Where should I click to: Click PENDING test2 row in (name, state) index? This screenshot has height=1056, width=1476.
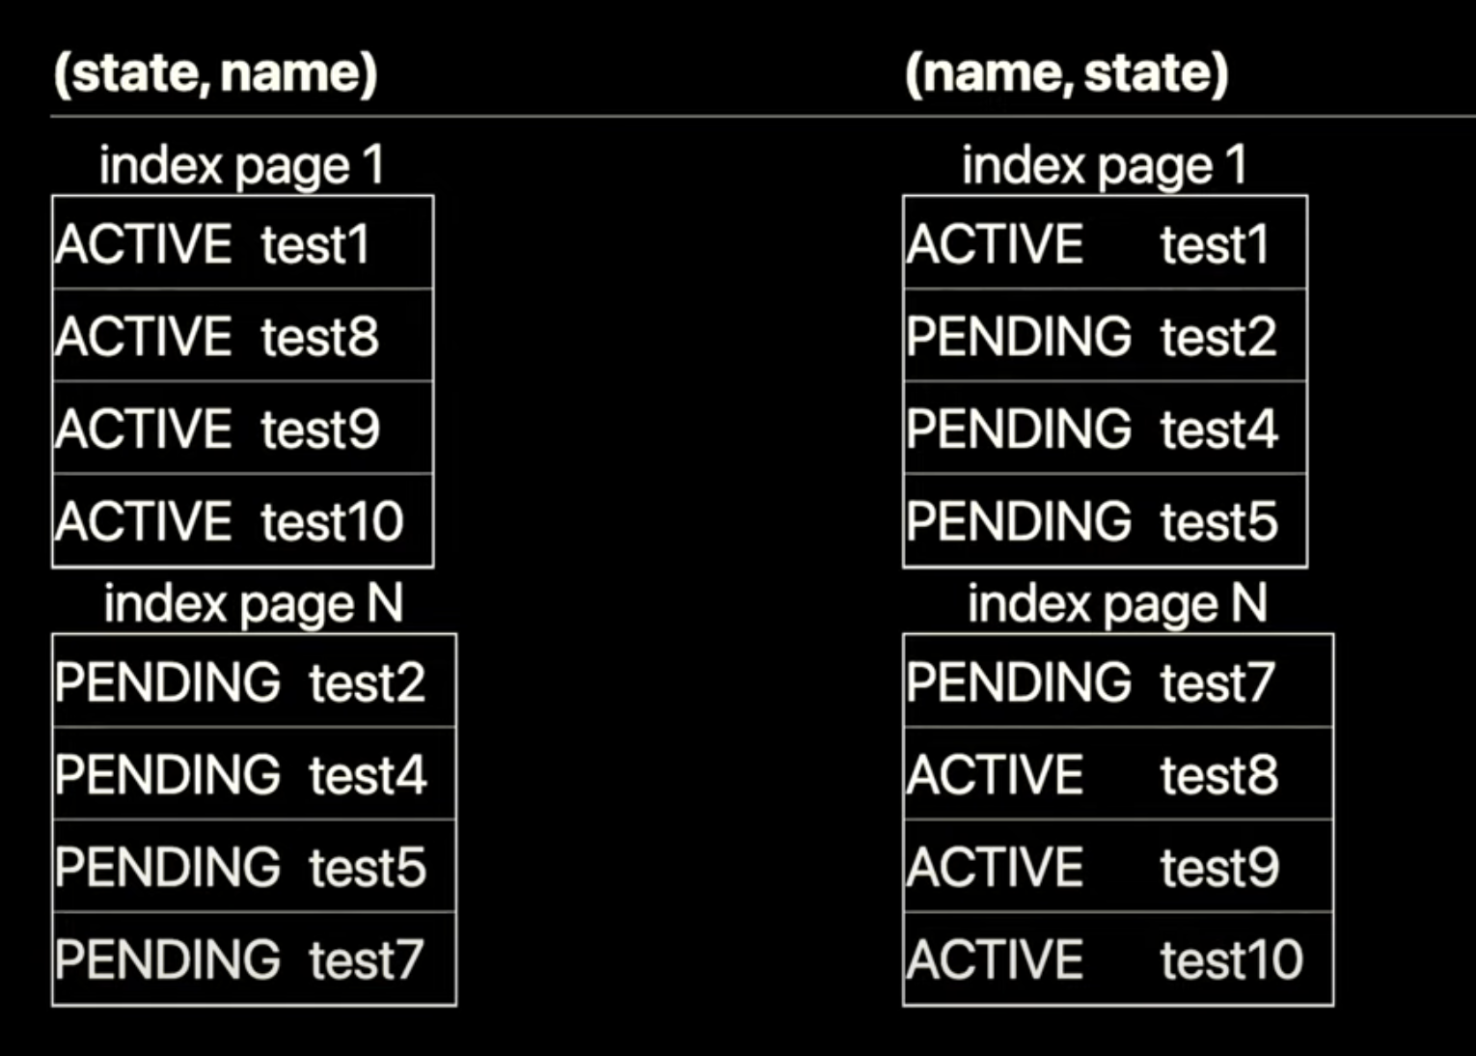1105,336
